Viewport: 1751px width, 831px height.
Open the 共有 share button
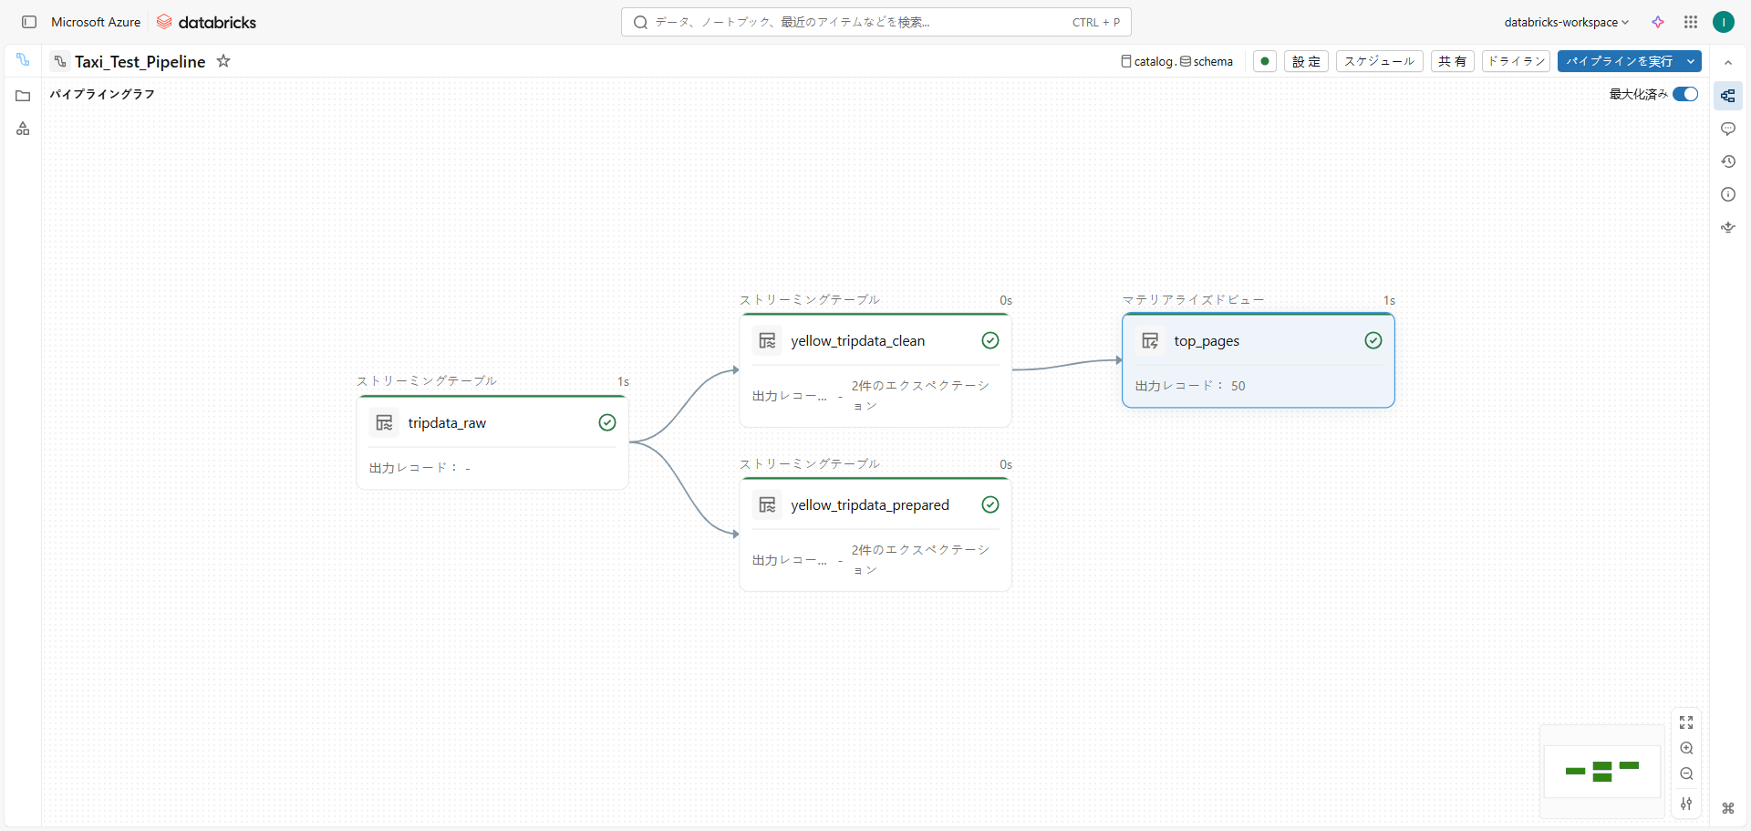pos(1452,61)
